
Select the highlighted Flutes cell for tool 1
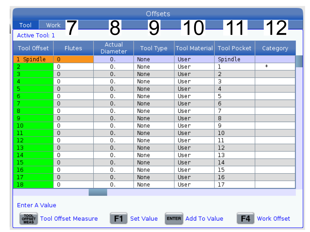tap(73, 59)
